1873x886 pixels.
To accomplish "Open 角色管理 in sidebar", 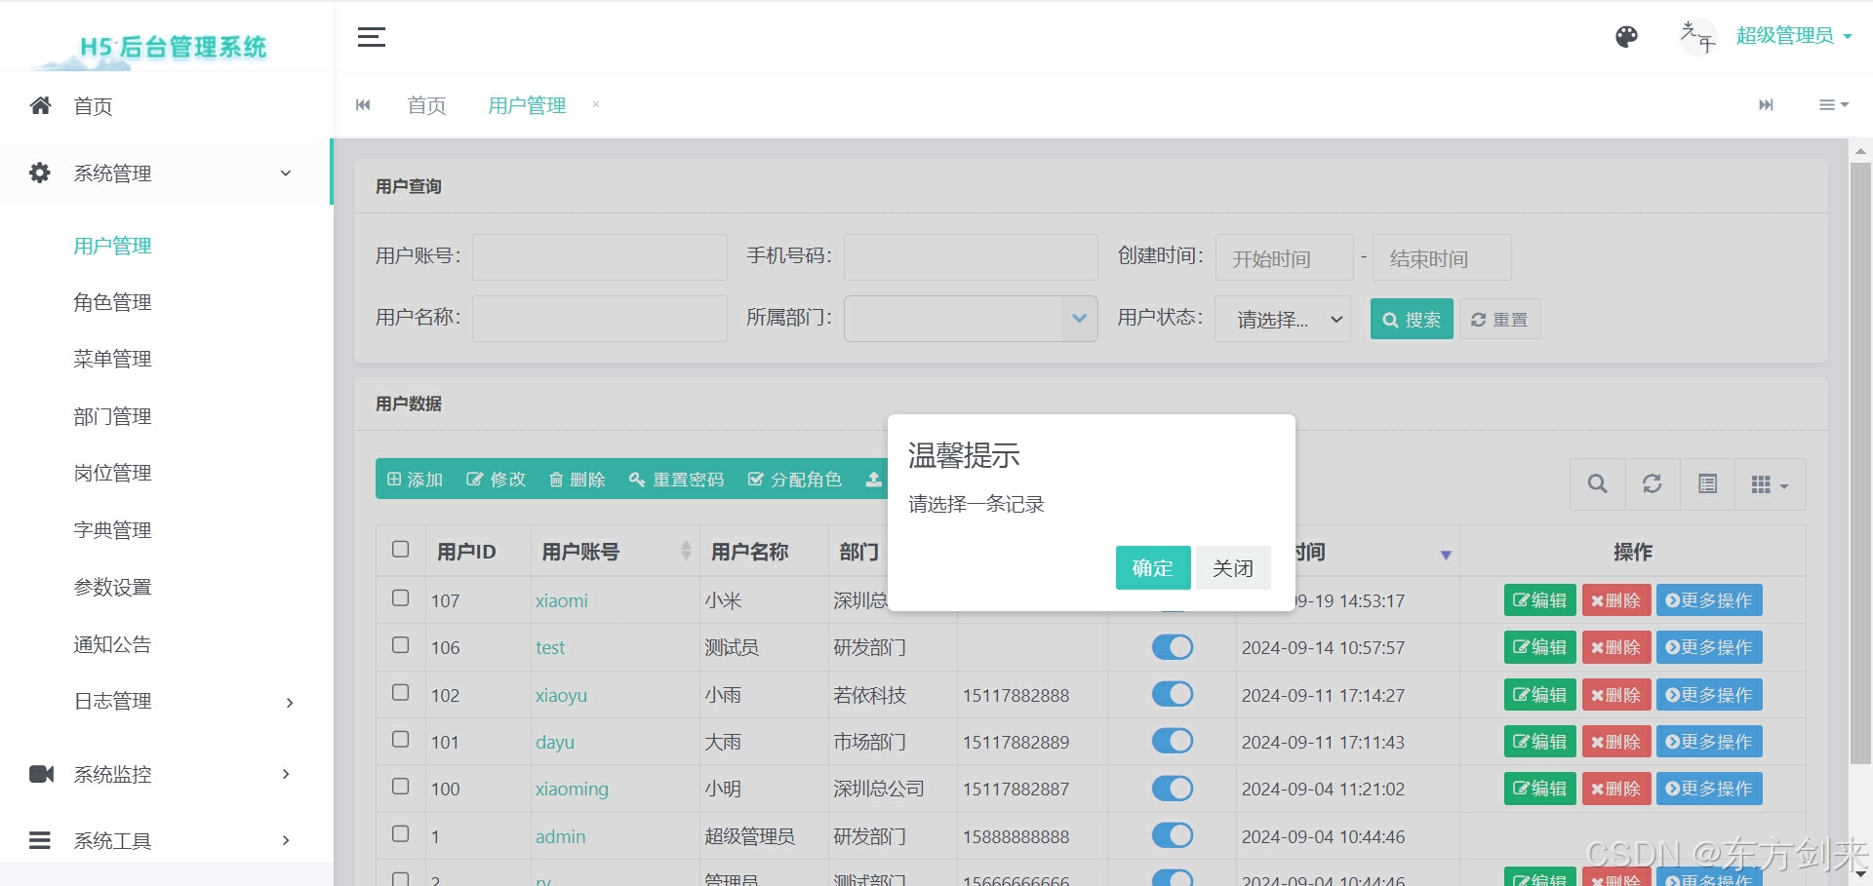I will (112, 302).
